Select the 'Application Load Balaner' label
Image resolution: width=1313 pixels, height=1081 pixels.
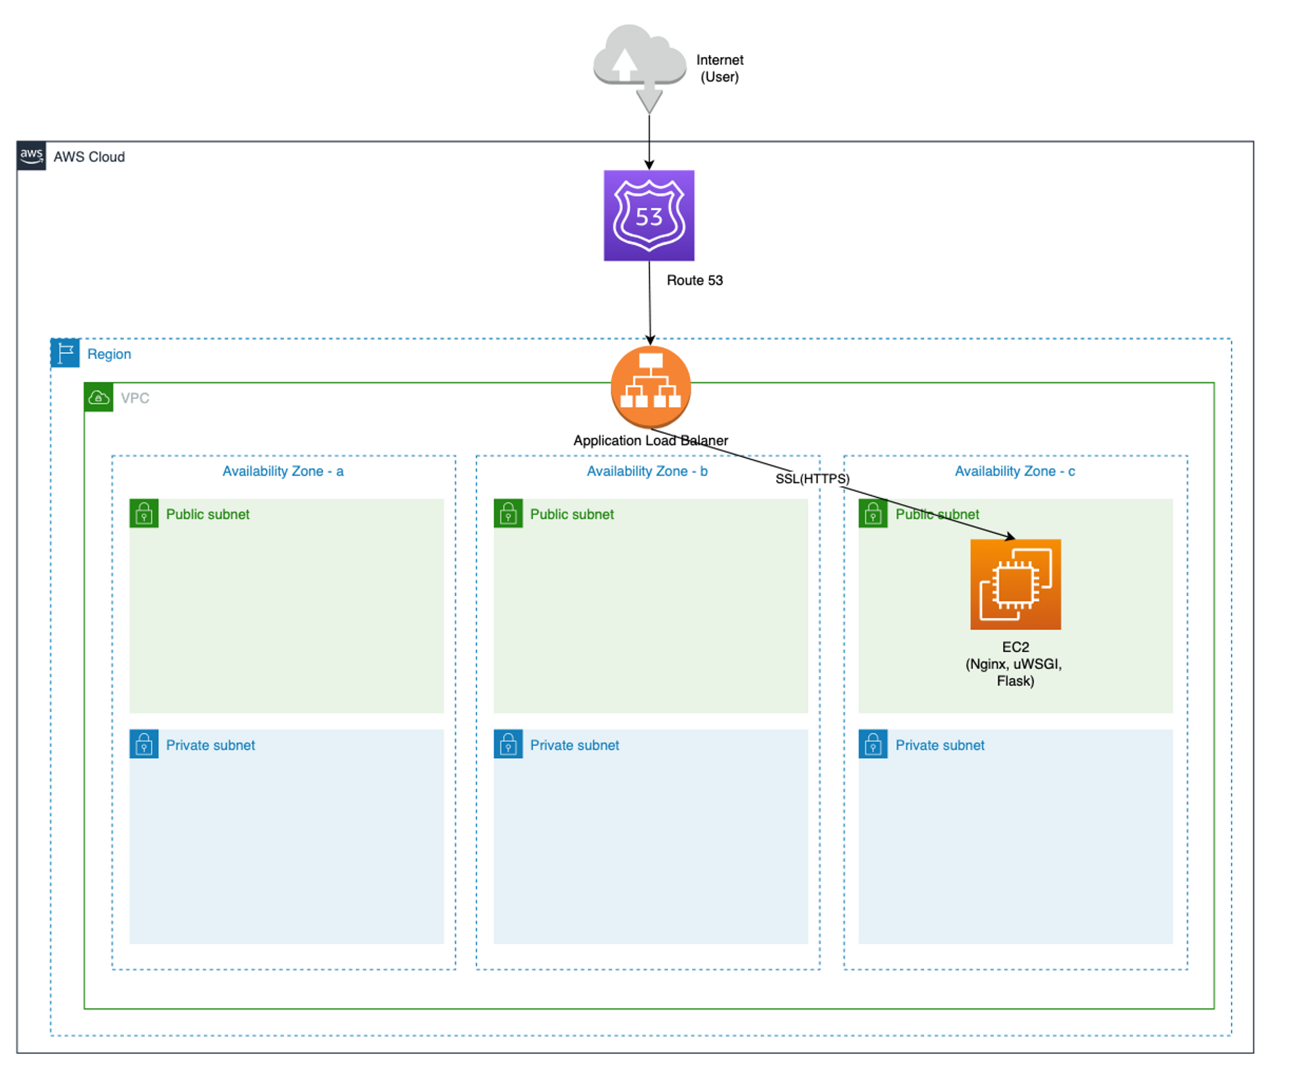(651, 440)
